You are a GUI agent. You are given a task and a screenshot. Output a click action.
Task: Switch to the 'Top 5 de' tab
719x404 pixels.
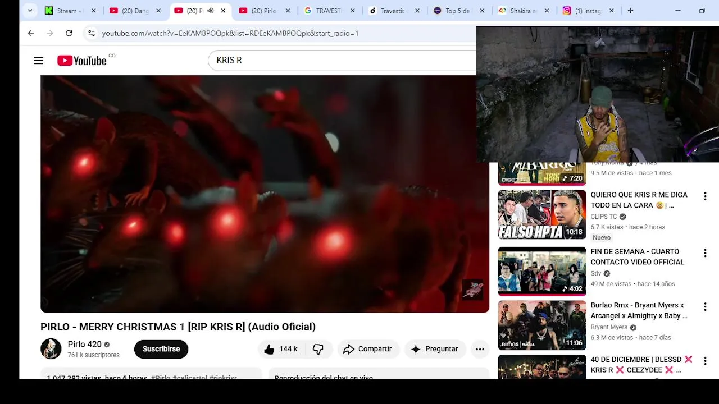[x=458, y=11]
